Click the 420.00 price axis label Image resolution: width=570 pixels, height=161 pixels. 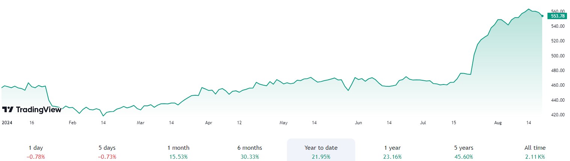558,115
